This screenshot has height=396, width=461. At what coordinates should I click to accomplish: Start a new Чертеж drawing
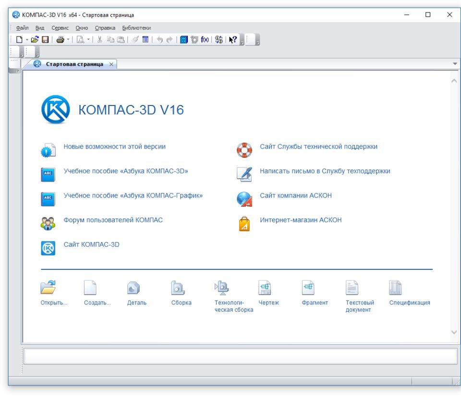point(265,289)
